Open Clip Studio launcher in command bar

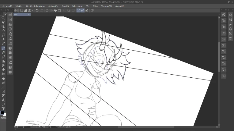pos(16,10)
